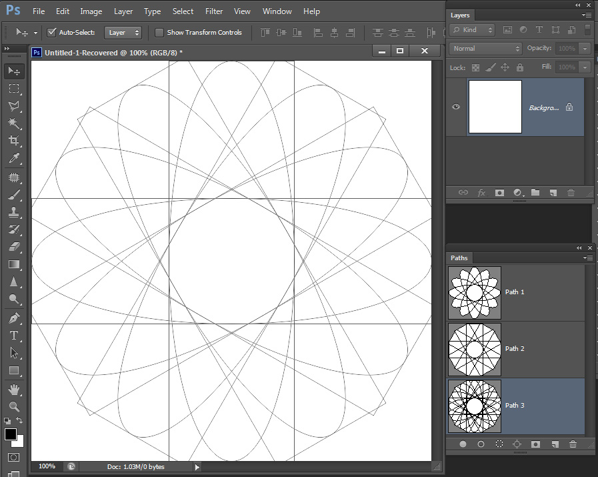The height and width of the screenshot is (477, 598).
Task: Toggle the Auto-Select checkbox
Action: click(52, 32)
